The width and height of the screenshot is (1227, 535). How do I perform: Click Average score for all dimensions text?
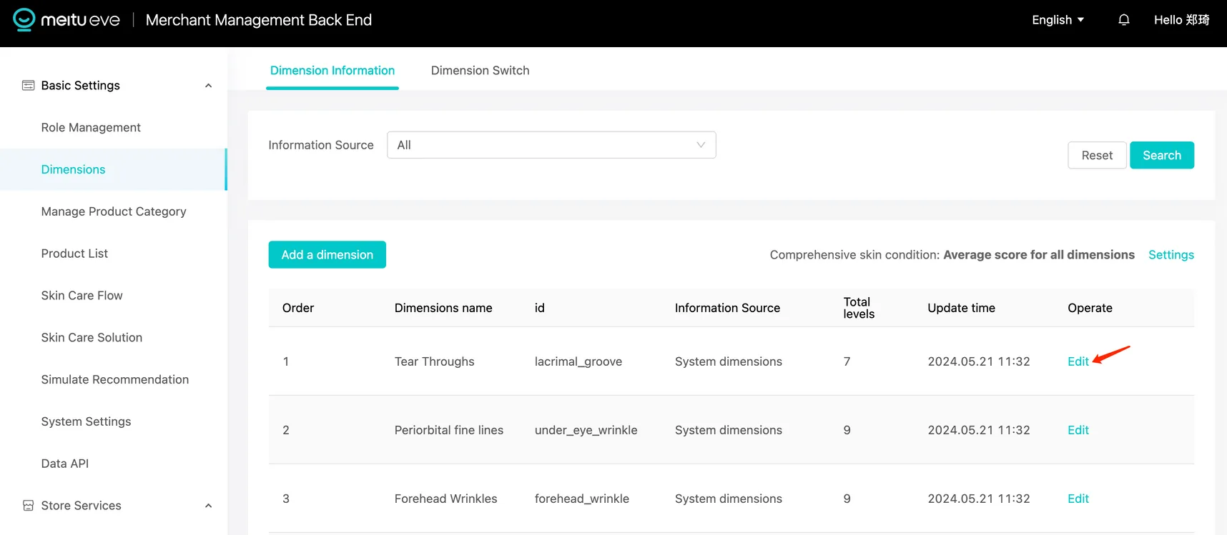tap(1039, 255)
